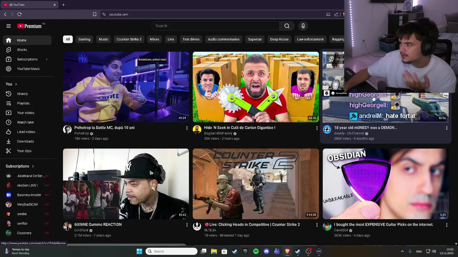Image resolution: width=458 pixels, height=257 pixels.
Task: Click title 18 year old m0NESY was a DEMON
Action: tap(365, 128)
